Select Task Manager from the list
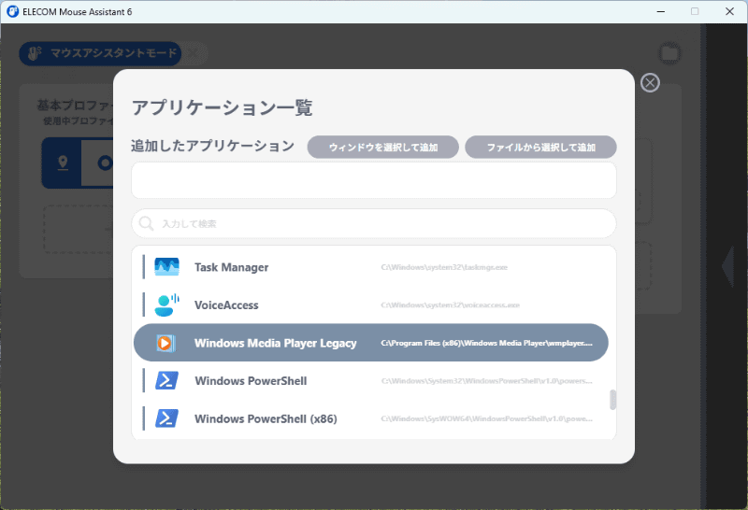 tap(371, 267)
